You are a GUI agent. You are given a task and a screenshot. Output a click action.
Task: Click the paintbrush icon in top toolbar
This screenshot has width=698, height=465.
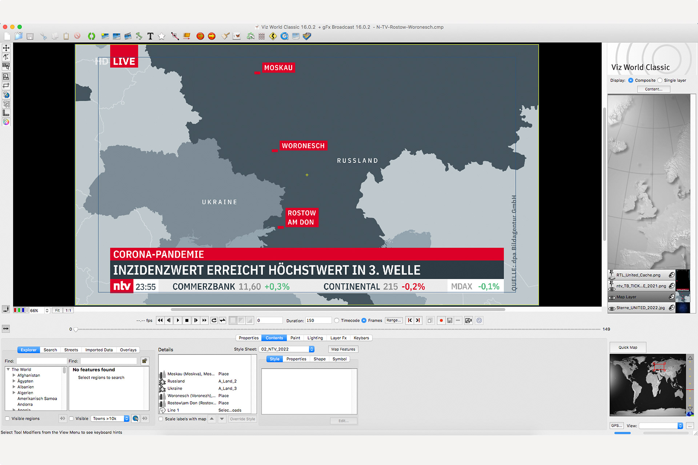coord(225,36)
